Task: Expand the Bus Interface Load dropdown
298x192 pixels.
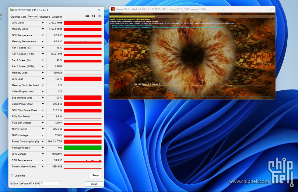Action: pyautogui.click(x=43, y=98)
